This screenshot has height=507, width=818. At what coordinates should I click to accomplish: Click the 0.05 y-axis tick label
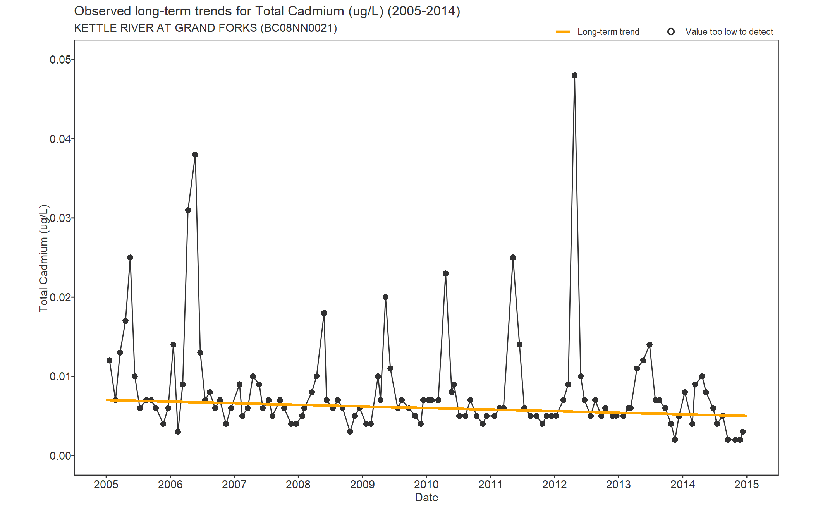60,60
